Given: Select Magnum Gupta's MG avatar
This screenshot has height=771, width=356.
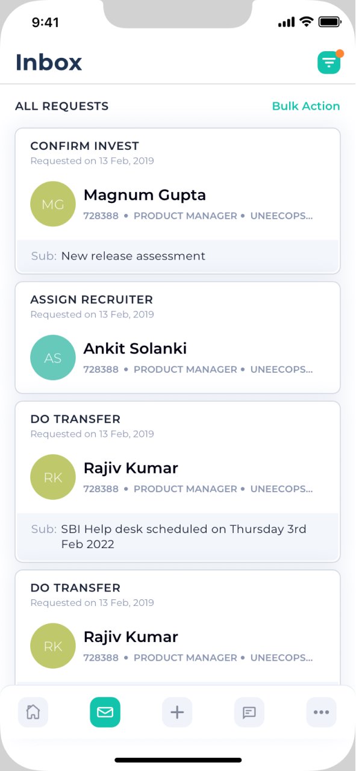Looking at the screenshot, I should tap(52, 204).
